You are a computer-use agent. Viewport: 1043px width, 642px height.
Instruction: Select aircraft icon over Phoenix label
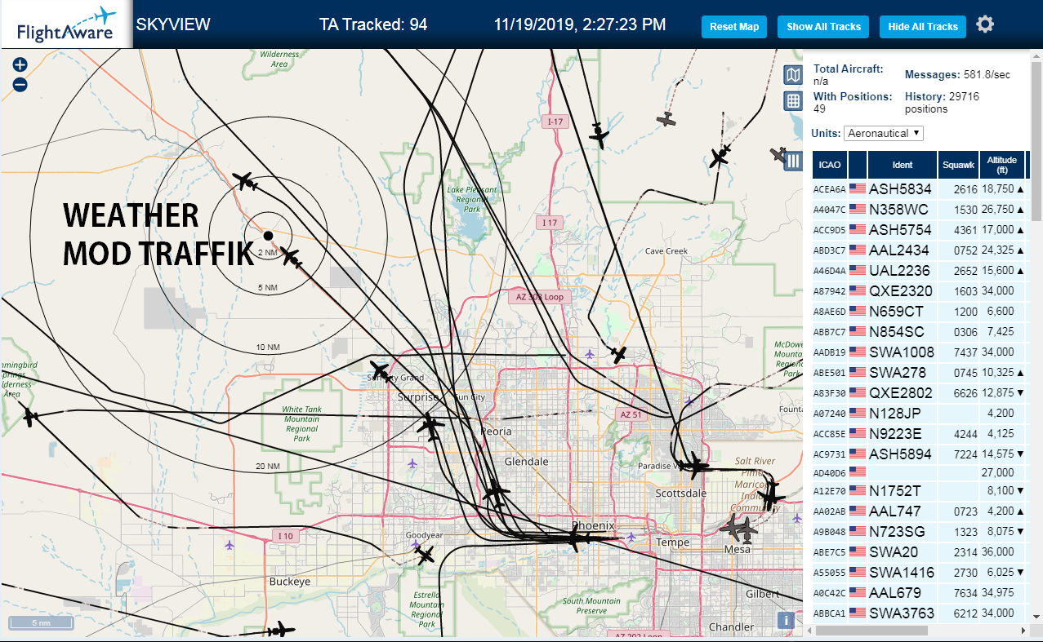[x=578, y=538]
